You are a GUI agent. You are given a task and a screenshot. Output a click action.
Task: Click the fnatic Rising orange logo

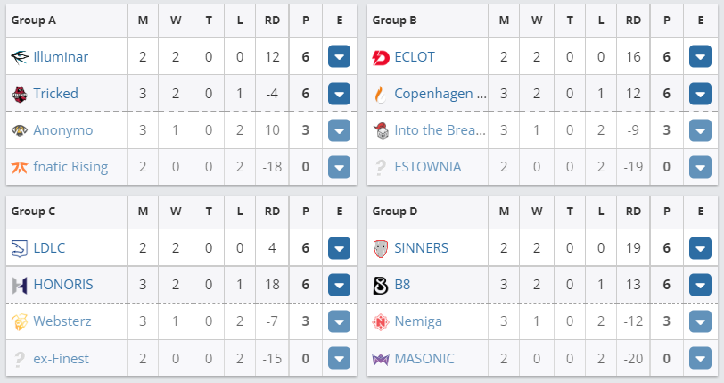(x=20, y=167)
